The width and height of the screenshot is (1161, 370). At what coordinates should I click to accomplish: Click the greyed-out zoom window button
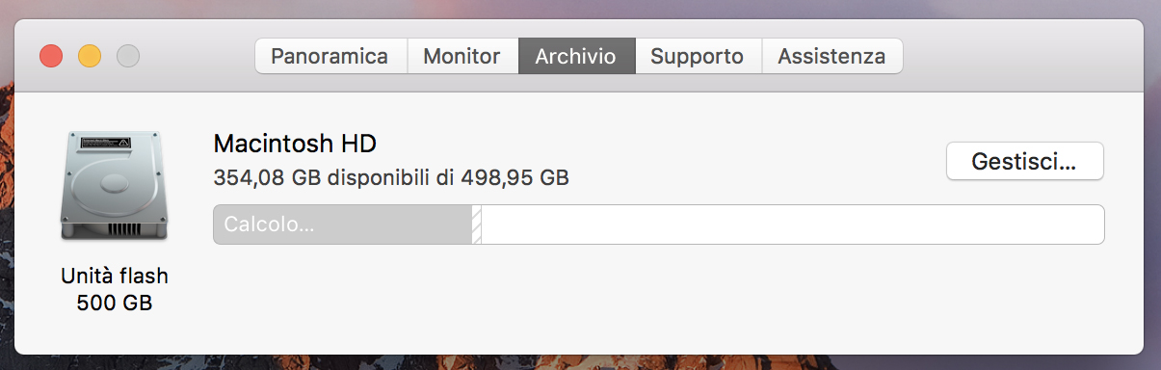pyautogui.click(x=128, y=56)
